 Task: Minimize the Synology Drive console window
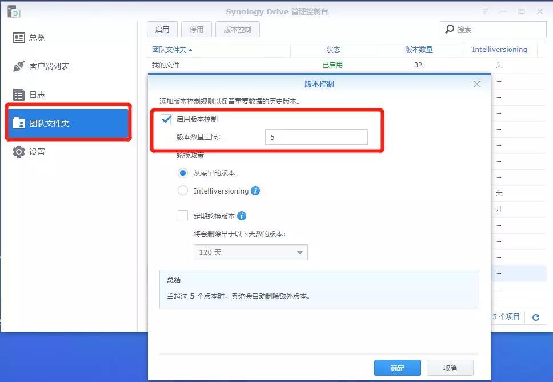point(503,11)
